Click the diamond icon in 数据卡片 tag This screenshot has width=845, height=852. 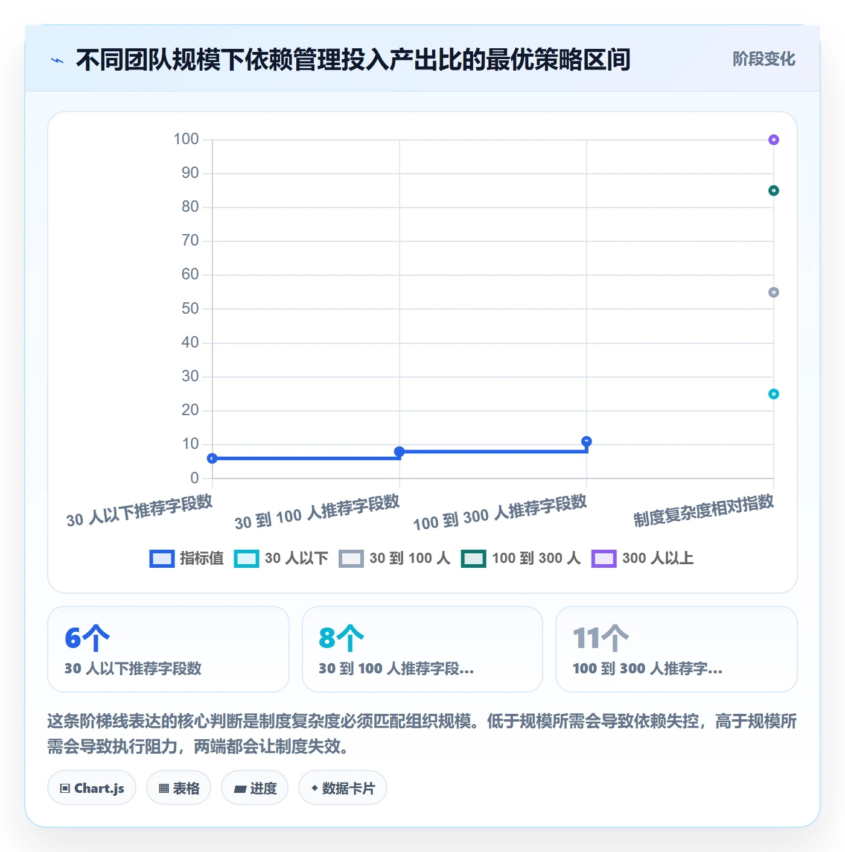pos(314,788)
